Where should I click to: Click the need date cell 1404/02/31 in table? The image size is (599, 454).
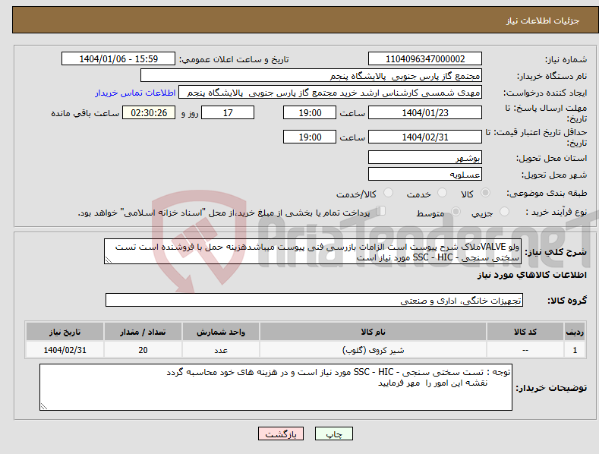65,350
